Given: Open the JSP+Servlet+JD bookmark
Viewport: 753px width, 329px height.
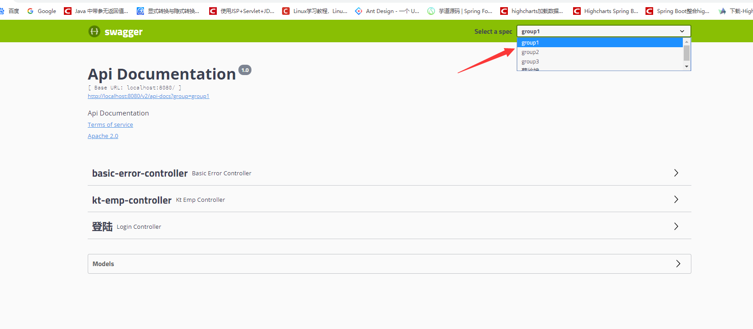Looking at the screenshot, I should tap(242, 11).
